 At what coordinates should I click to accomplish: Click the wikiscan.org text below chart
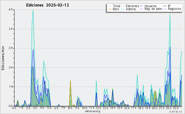click(92, 111)
